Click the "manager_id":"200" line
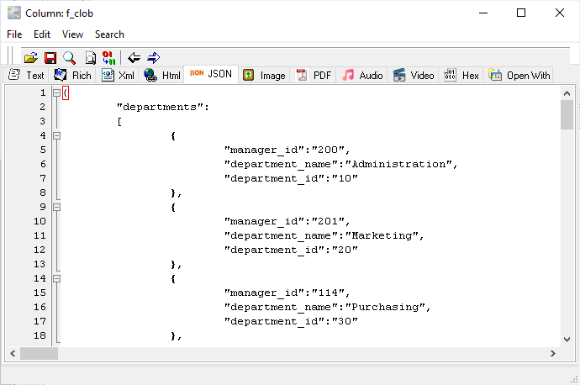The height and width of the screenshot is (385, 580). pyautogui.click(x=287, y=150)
